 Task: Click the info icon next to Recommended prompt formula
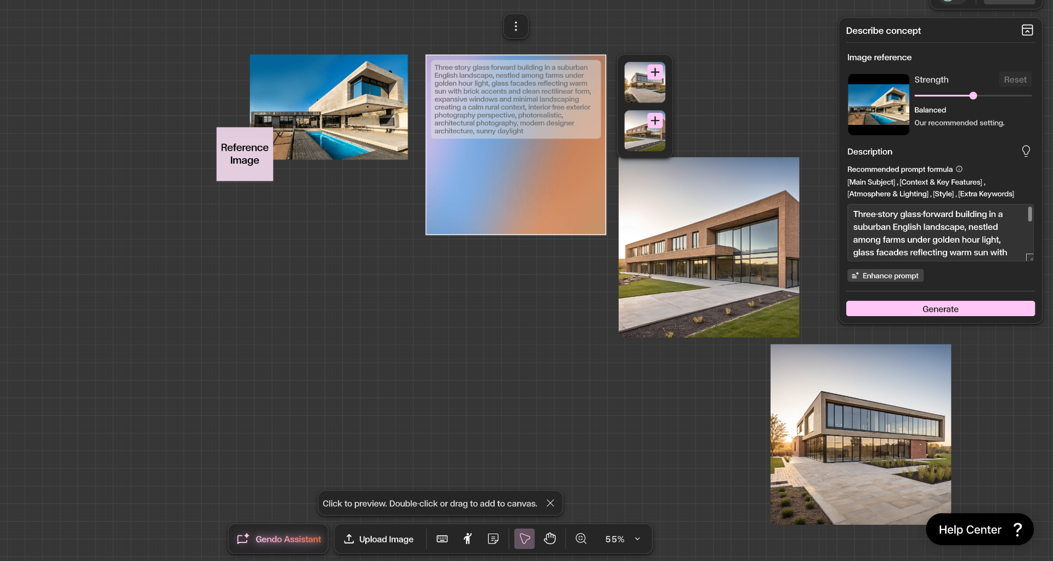(x=959, y=169)
